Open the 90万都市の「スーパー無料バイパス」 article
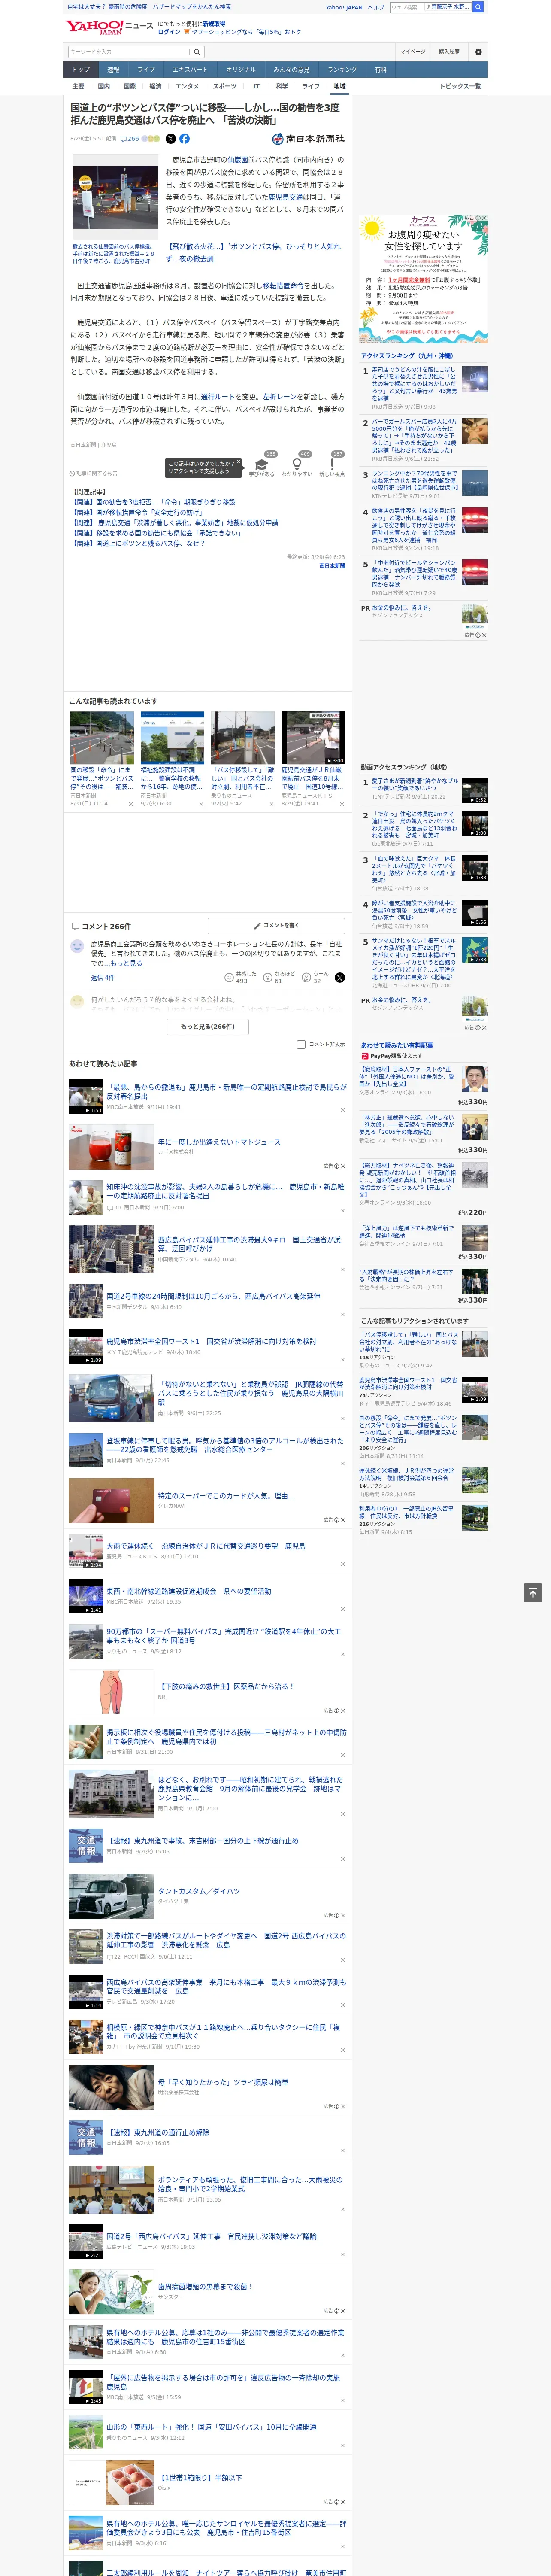Screen dimensions: 551x2576 pos(223,1636)
